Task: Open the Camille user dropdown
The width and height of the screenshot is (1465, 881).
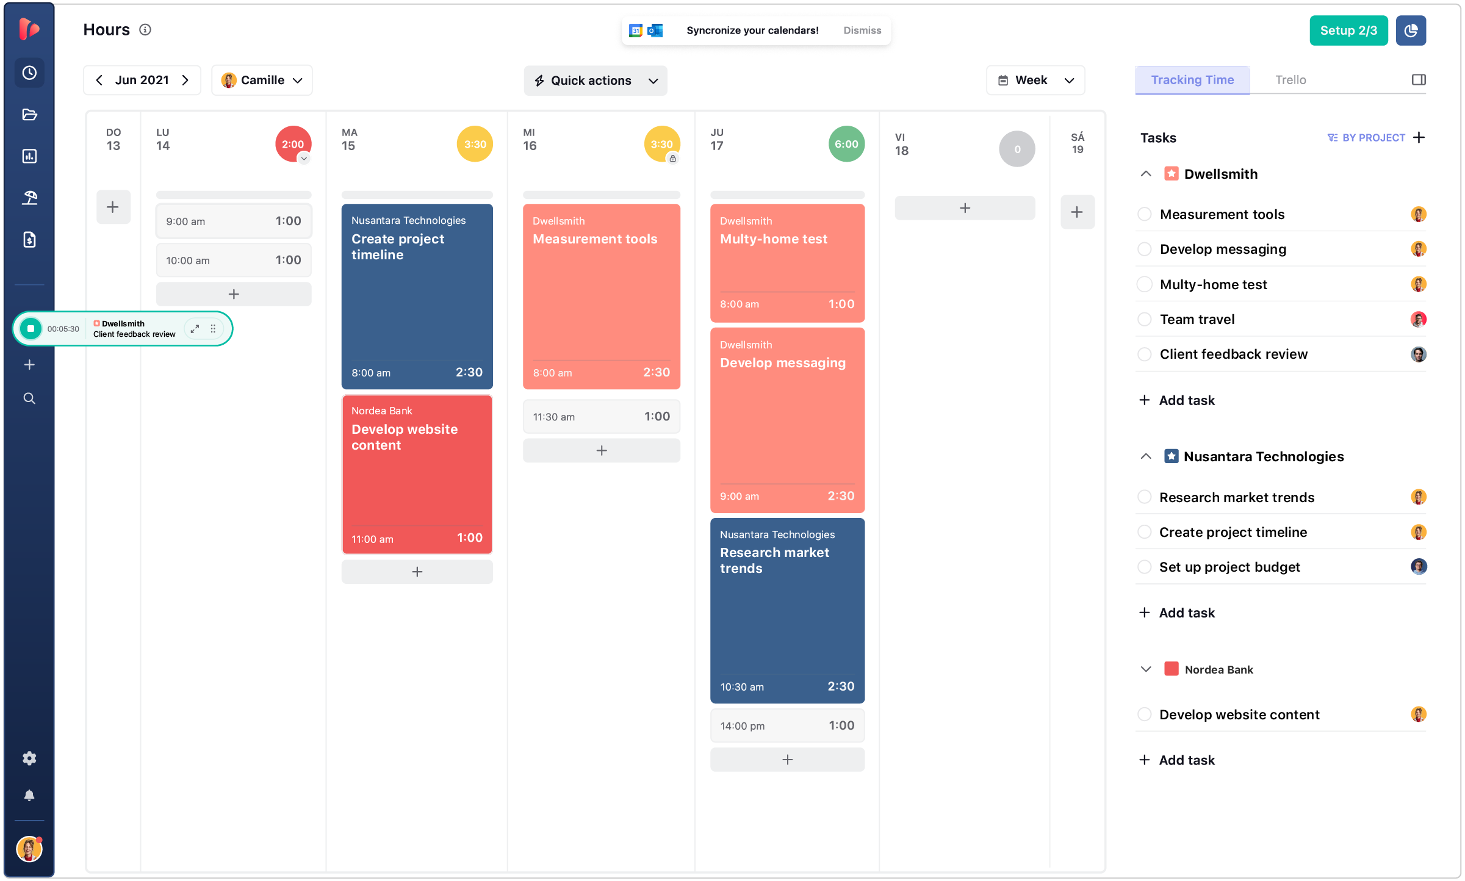Action: pos(262,81)
